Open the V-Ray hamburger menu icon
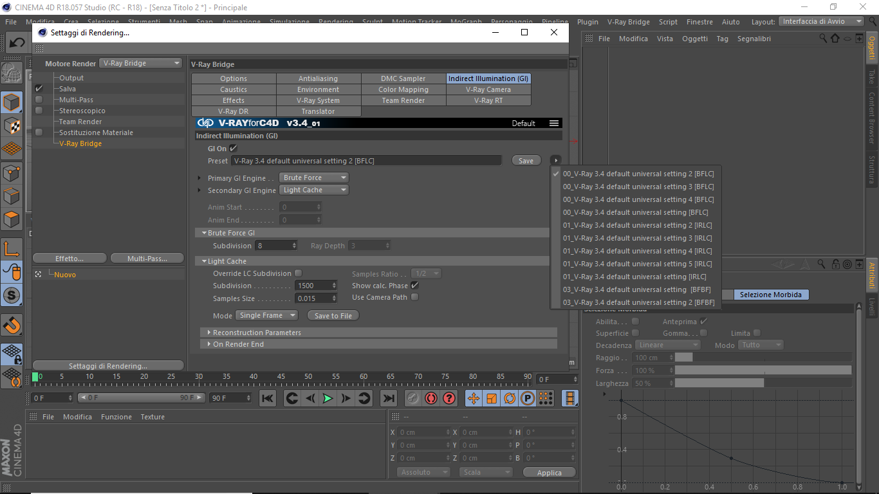Viewport: 879px width, 494px height. [554, 123]
